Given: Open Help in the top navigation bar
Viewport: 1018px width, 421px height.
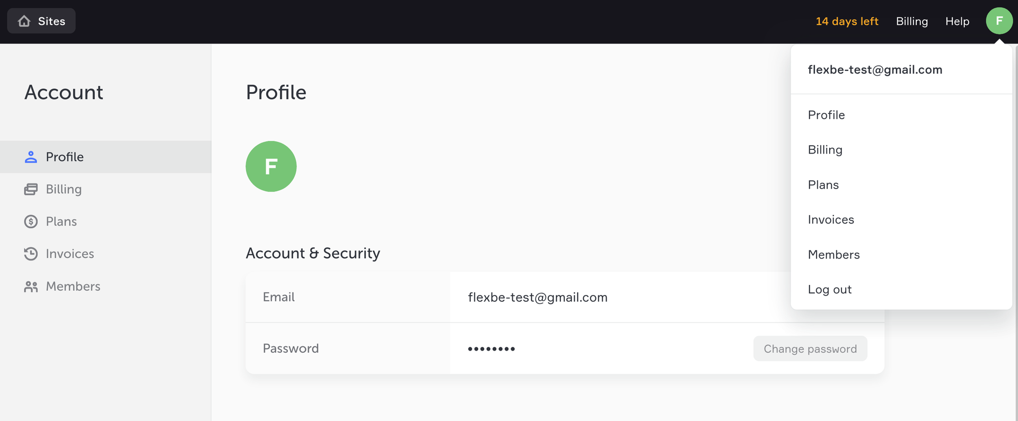Looking at the screenshot, I should [957, 21].
